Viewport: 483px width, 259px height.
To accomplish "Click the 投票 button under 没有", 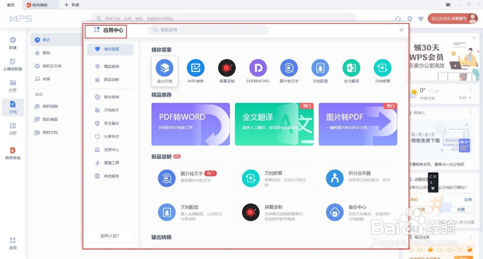I will coord(461,209).
